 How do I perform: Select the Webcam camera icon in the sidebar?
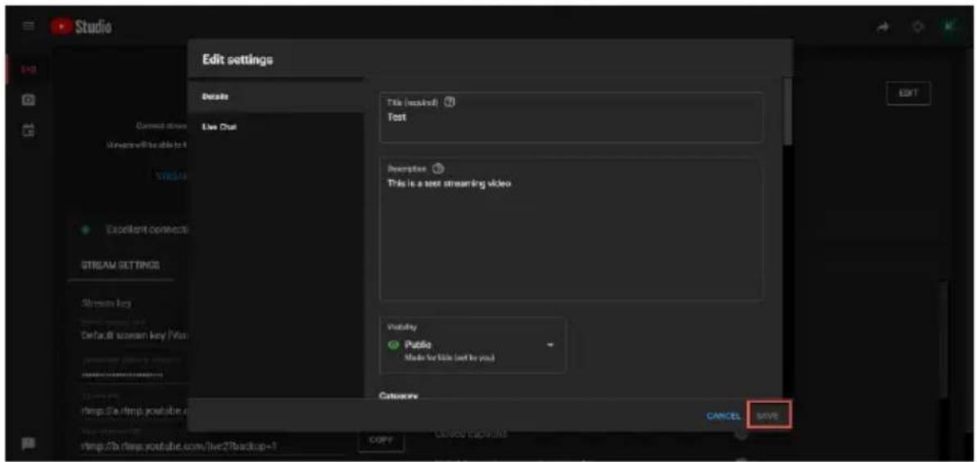[29, 100]
